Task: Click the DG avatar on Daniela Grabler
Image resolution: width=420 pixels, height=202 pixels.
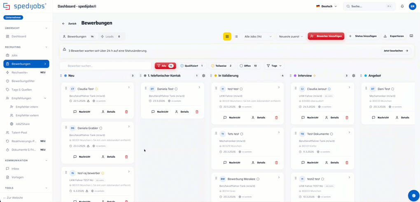Action: tap(72, 128)
